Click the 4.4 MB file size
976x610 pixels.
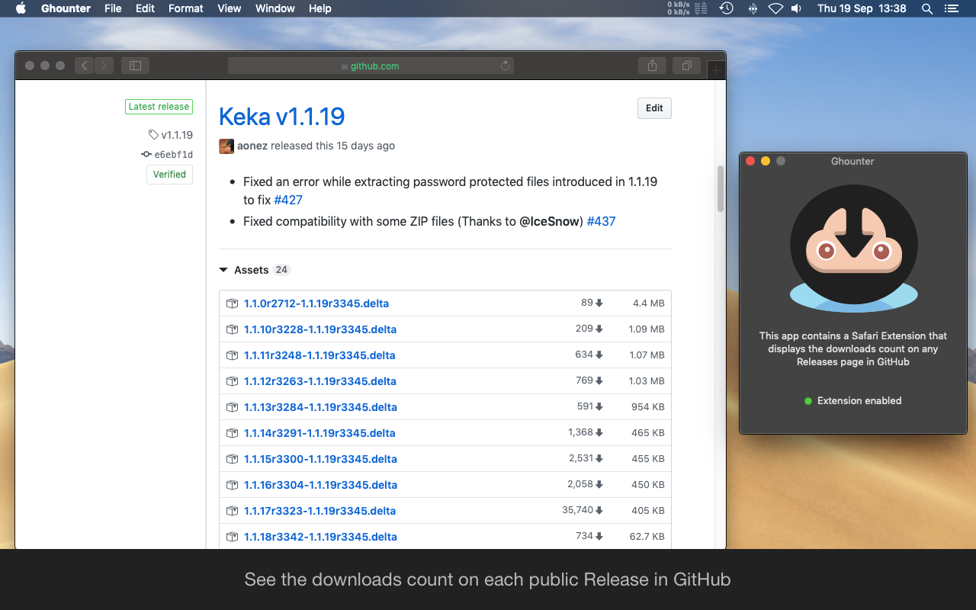pos(649,303)
